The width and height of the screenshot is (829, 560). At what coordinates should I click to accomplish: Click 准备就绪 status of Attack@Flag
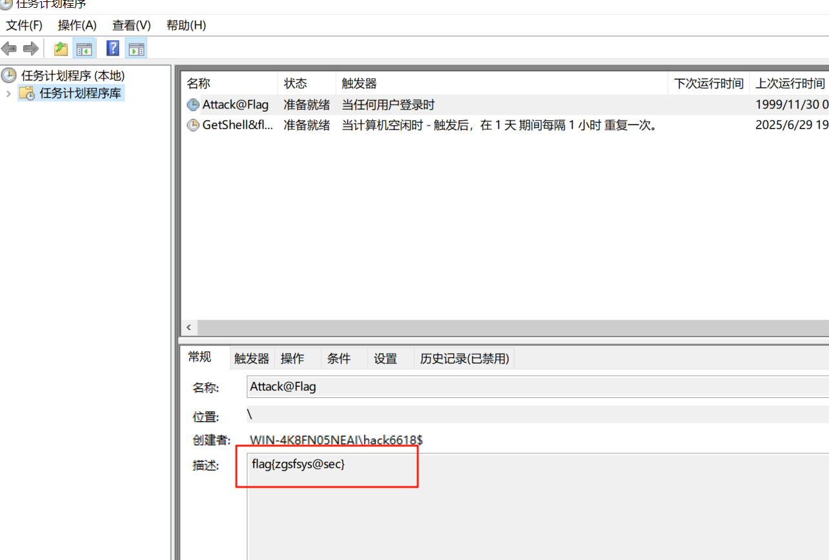[307, 105]
